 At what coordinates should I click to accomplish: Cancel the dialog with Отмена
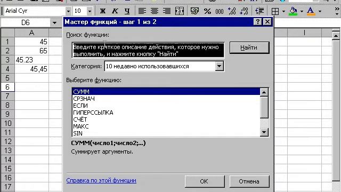(x=249, y=181)
